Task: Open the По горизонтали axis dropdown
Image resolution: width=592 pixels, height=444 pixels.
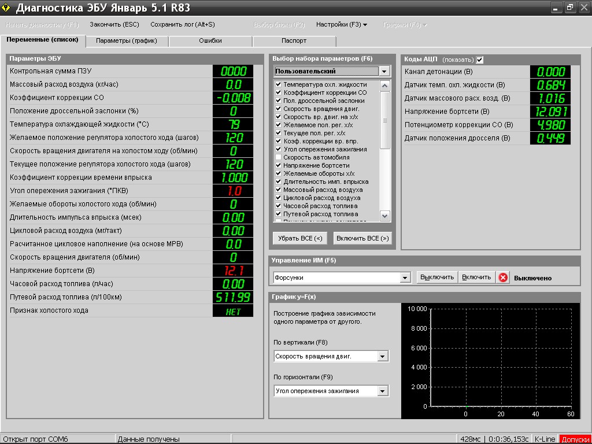Action: [382, 391]
